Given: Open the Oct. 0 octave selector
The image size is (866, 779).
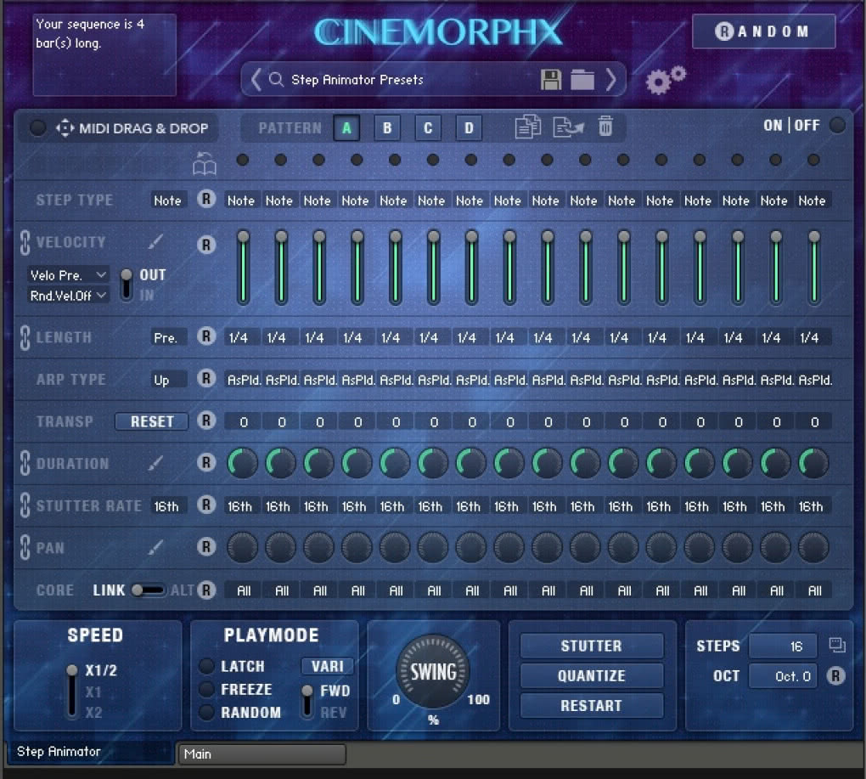Looking at the screenshot, I should (783, 676).
